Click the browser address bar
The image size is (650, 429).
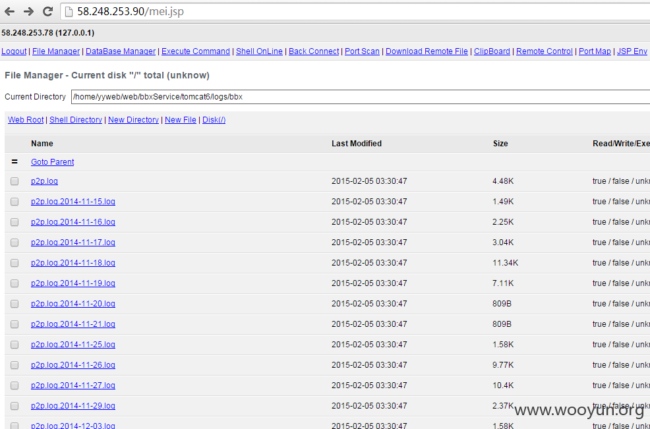355,12
